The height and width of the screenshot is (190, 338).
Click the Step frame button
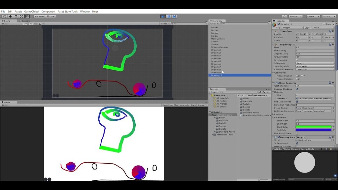tap(174, 16)
